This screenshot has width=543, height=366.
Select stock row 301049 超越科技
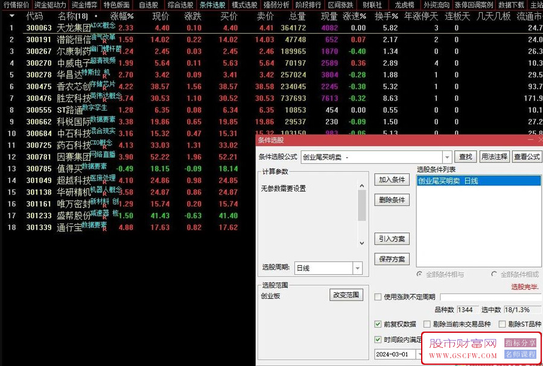[x=129, y=181]
